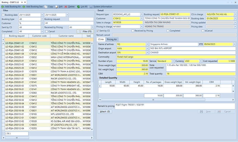Click the Edit pencil icon

57,6
